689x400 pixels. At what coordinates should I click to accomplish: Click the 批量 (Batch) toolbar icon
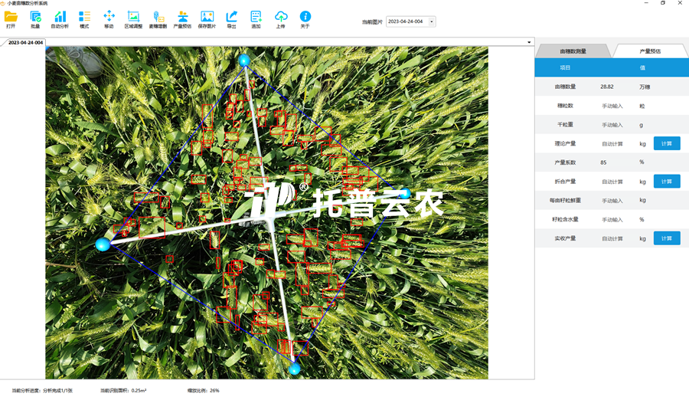(35, 17)
